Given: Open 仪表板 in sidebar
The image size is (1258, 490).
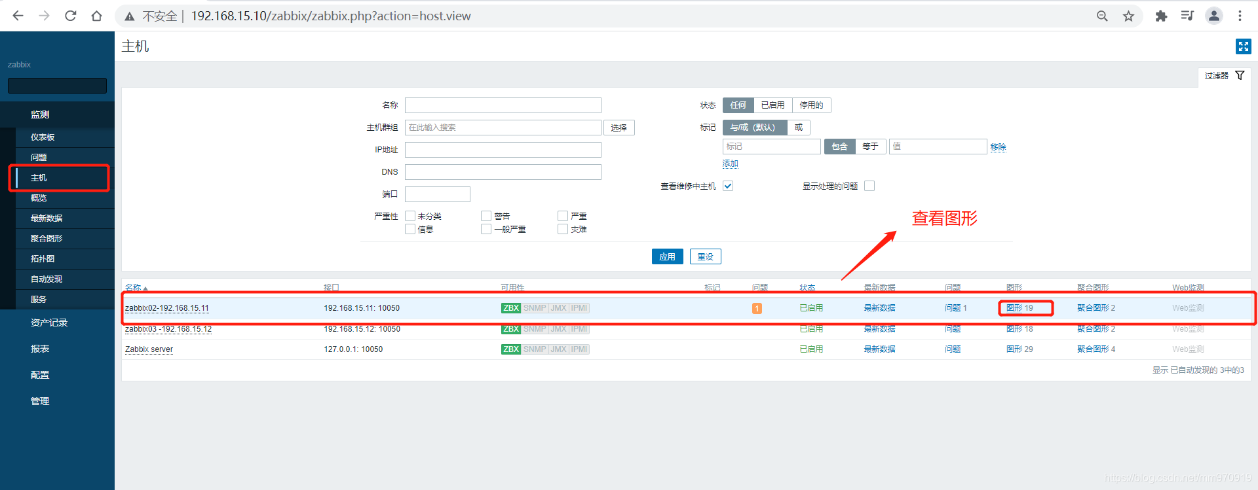Looking at the screenshot, I should click(x=43, y=137).
